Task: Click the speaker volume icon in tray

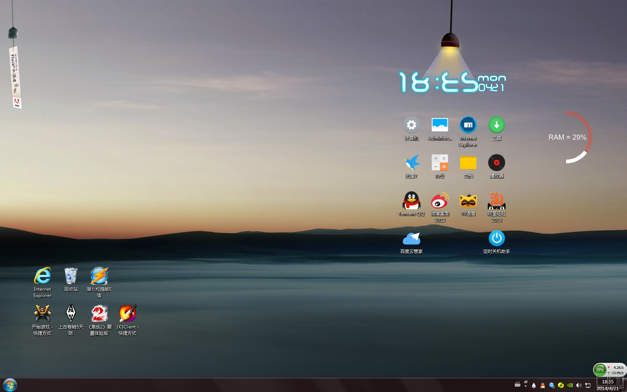Action: [x=578, y=385]
